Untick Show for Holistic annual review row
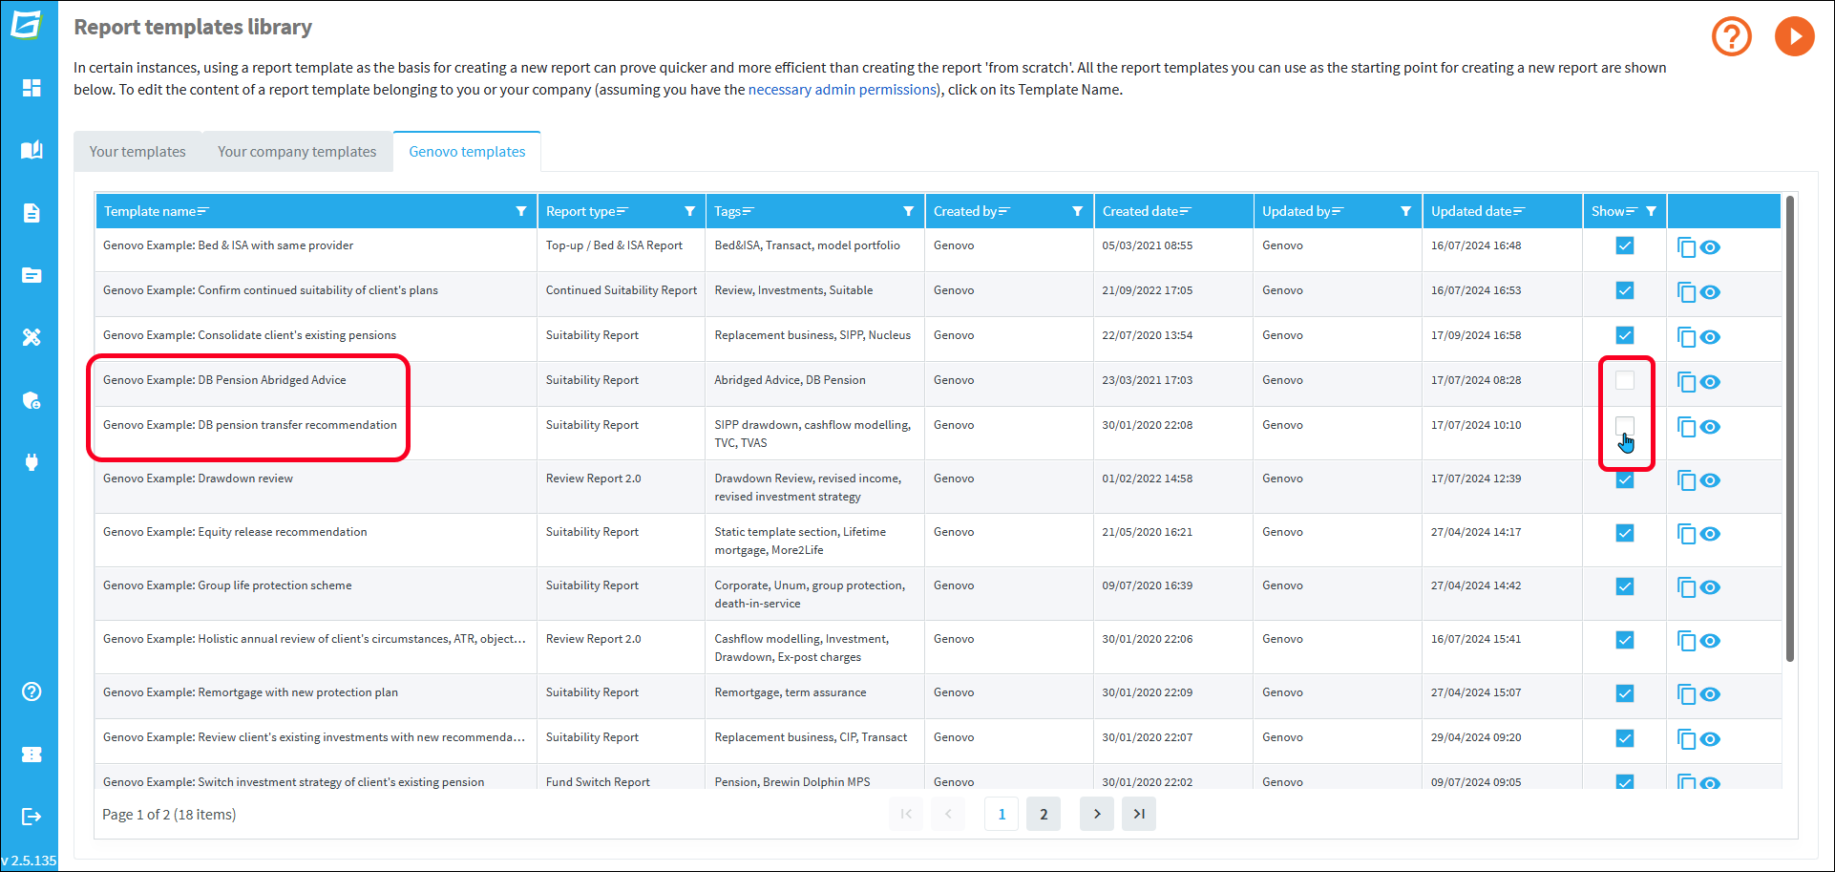 tap(1625, 640)
